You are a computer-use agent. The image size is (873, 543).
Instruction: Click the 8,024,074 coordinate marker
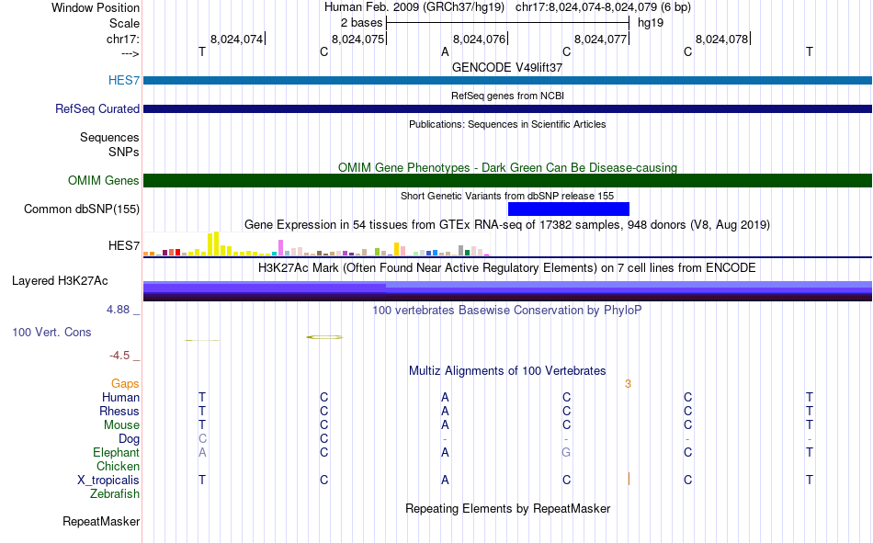pos(237,39)
